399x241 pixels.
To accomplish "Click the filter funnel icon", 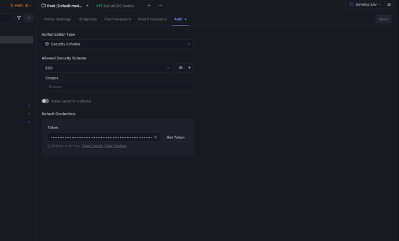I will [19, 18].
